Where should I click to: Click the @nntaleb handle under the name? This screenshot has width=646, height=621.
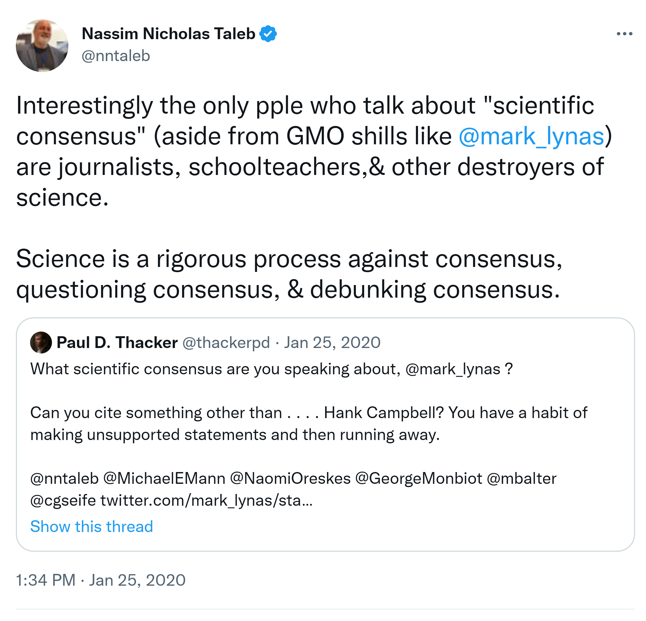pyautogui.click(x=116, y=56)
